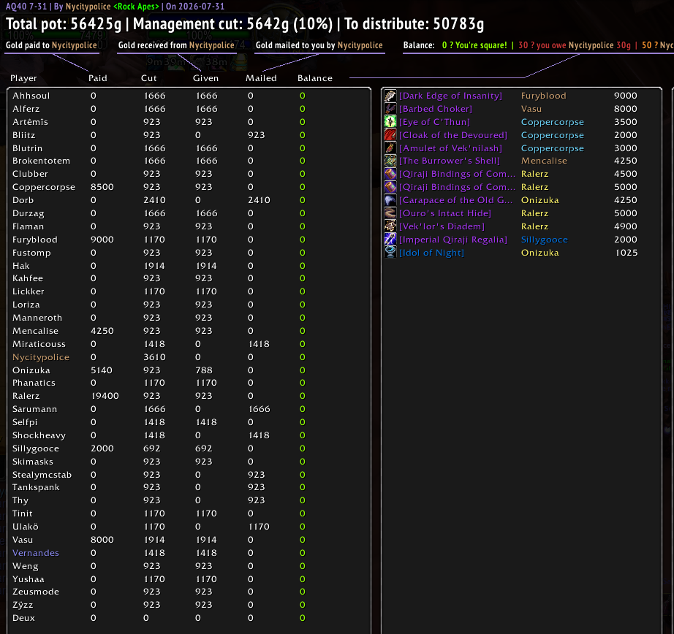Click the Balance column header
The width and height of the screenshot is (674, 634).
tap(315, 78)
